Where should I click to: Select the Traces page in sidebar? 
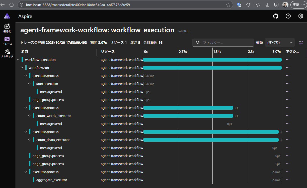click(7, 41)
